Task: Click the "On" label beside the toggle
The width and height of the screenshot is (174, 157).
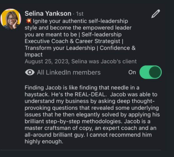Action: click(x=132, y=73)
